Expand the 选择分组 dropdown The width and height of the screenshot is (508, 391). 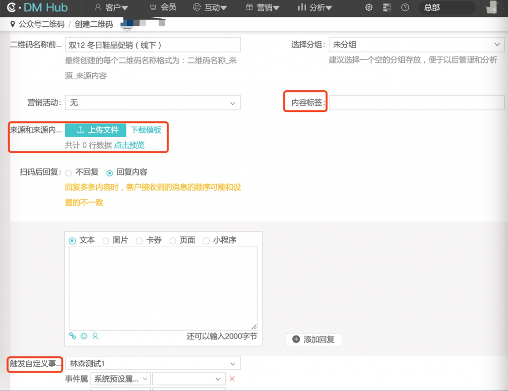416,45
